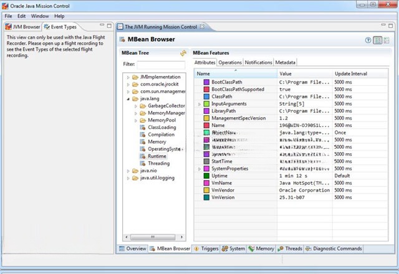Switch to the Metadata tab
The height and width of the screenshot is (274, 399).
pos(286,62)
